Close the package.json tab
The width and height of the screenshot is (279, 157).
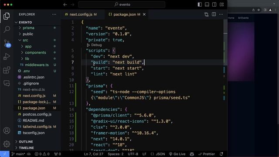tap(144, 14)
